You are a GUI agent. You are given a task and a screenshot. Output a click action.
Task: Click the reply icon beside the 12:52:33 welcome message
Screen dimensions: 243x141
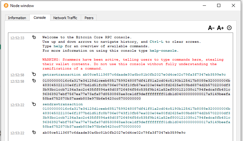coord(34,37)
